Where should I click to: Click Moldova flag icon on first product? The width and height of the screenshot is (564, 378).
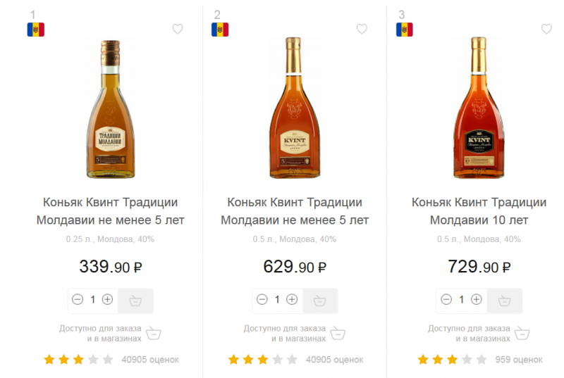[x=36, y=30]
